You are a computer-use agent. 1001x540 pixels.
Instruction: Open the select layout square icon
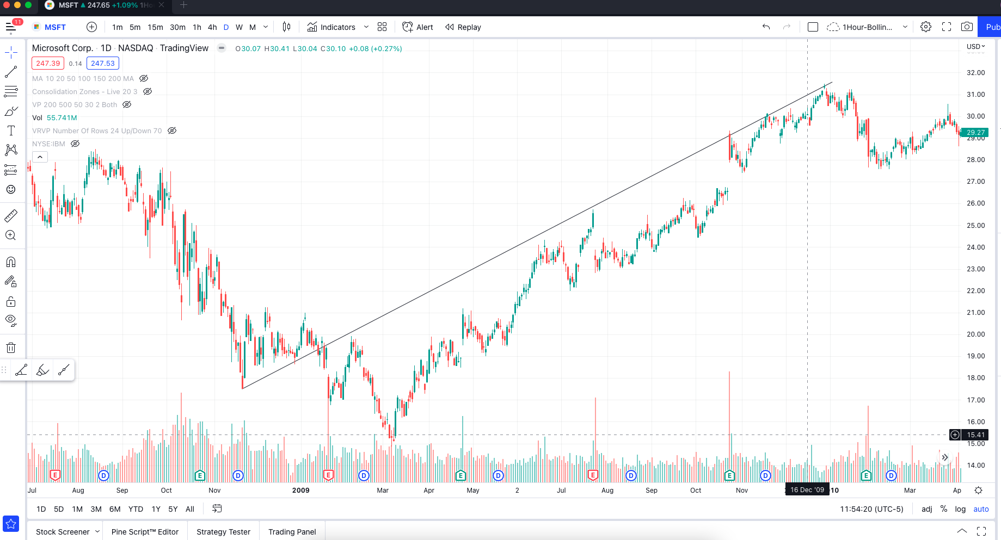coord(813,27)
